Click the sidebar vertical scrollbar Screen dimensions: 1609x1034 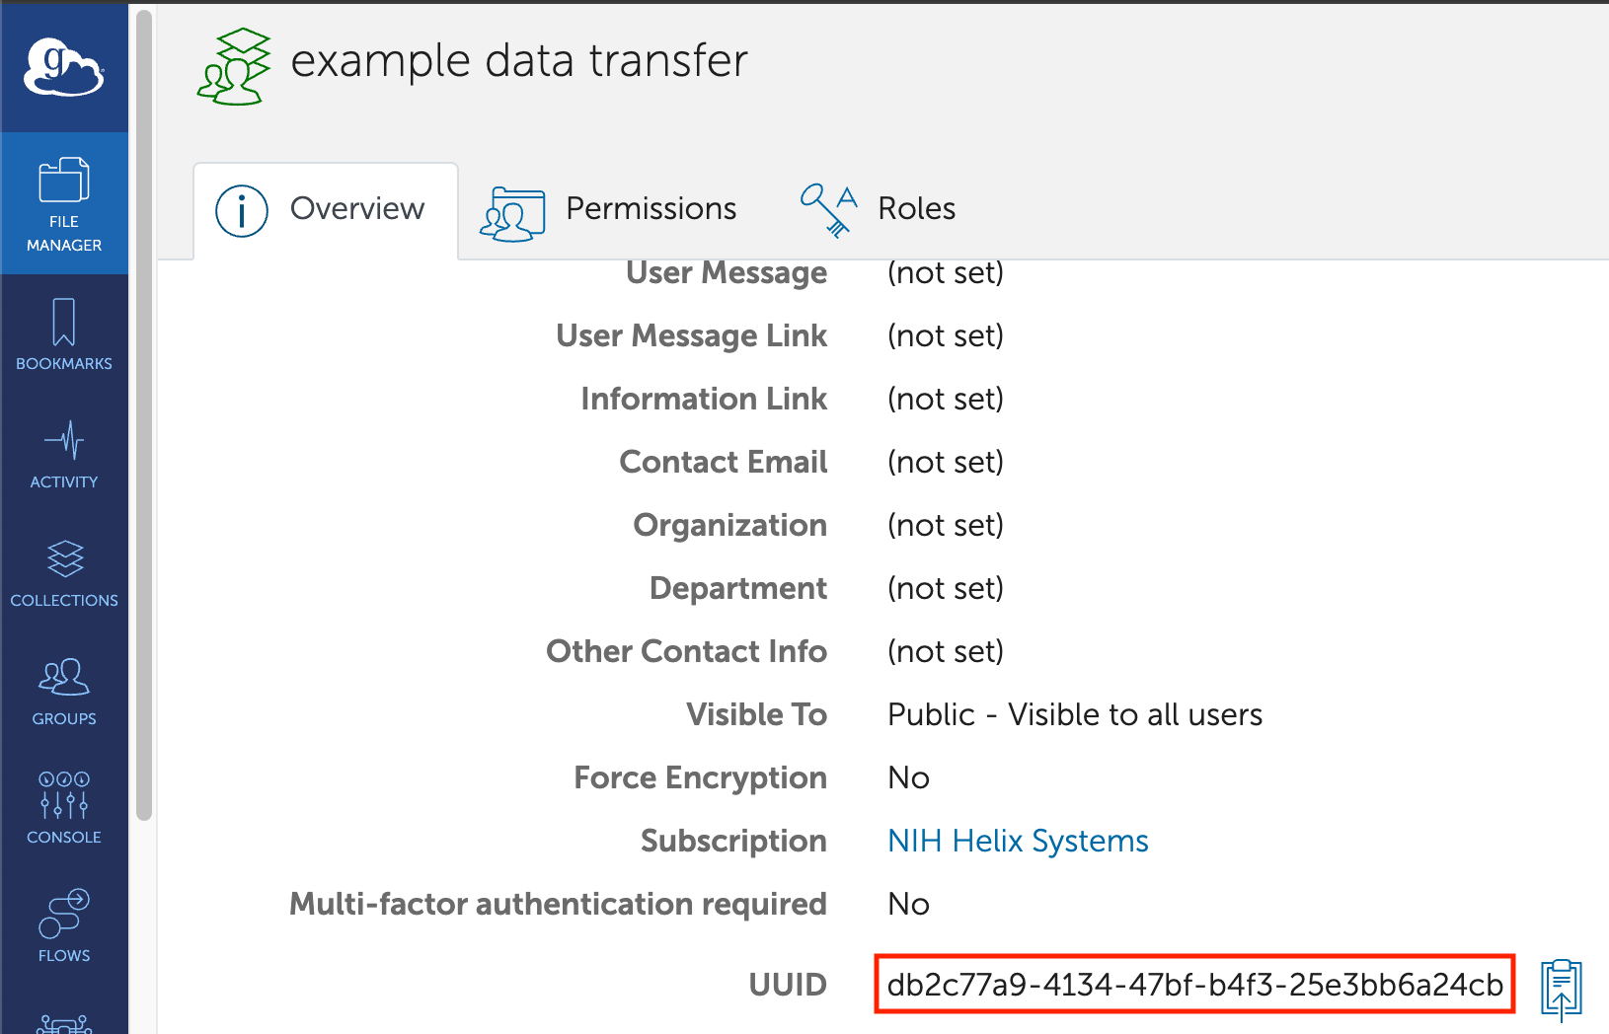(x=144, y=414)
